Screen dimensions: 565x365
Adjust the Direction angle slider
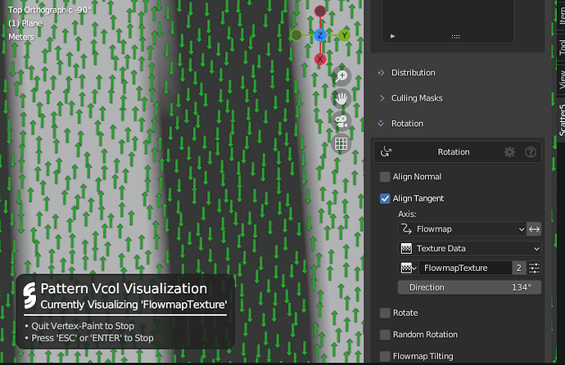[469, 287]
